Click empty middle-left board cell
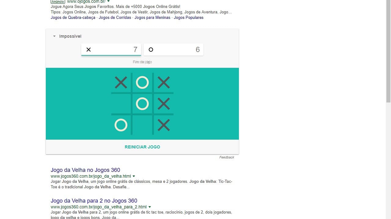This screenshot has width=391, height=219. pos(121,104)
